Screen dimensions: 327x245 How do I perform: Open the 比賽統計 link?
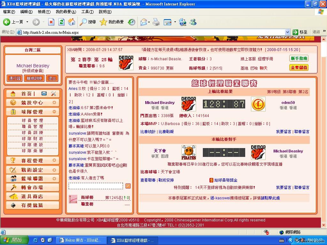coord(148,132)
